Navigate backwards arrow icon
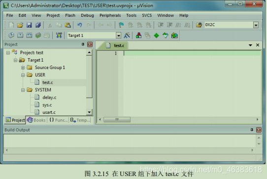 click(101, 25)
